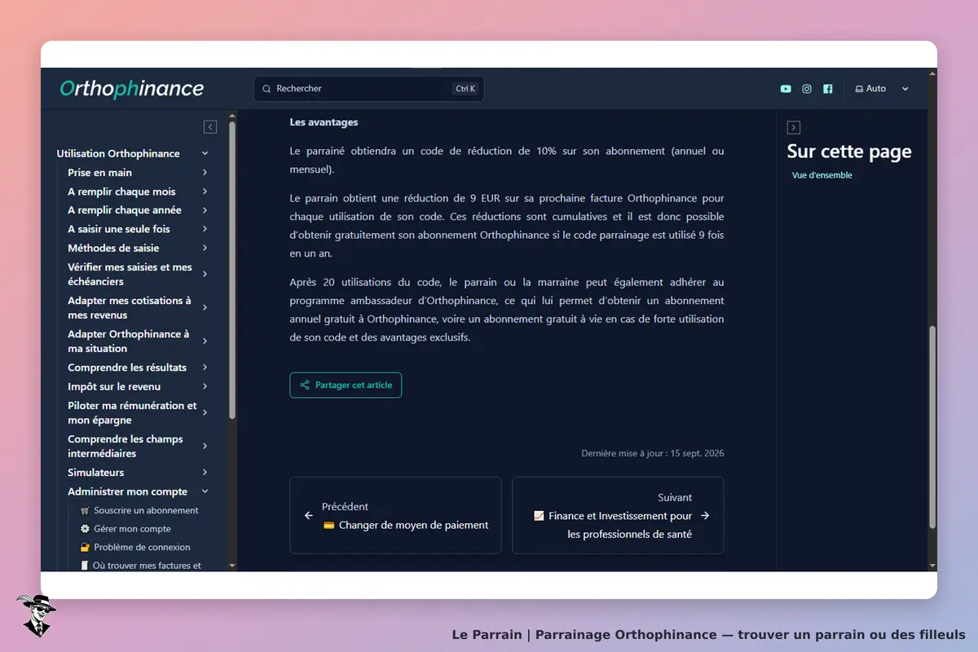Click the right arrow beside Suivant
Image resolution: width=978 pixels, height=652 pixels.
tap(705, 515)
